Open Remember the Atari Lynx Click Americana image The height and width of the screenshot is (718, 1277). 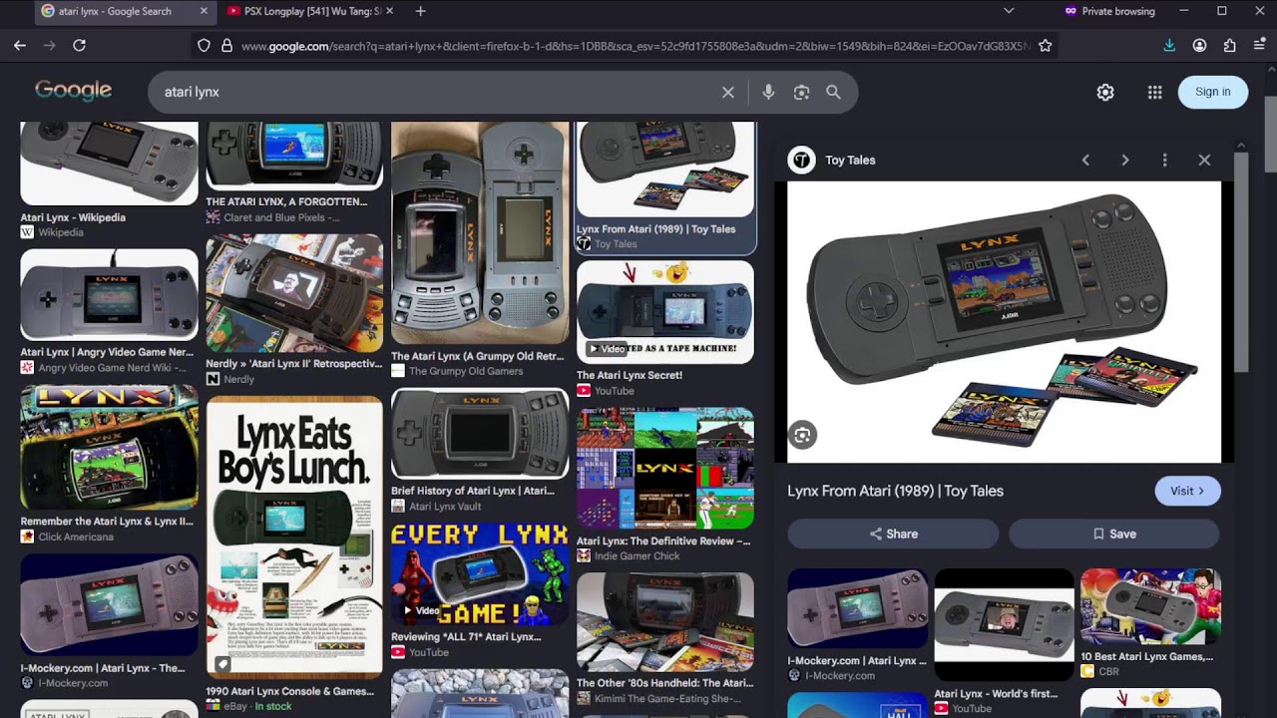[109, 447]
